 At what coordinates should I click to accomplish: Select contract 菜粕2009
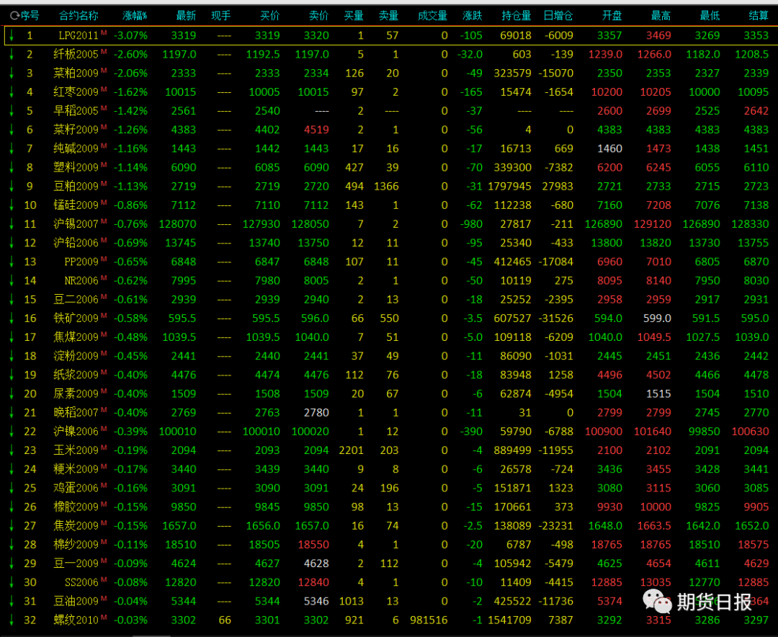pyautogui.click(x=76, y=73)
